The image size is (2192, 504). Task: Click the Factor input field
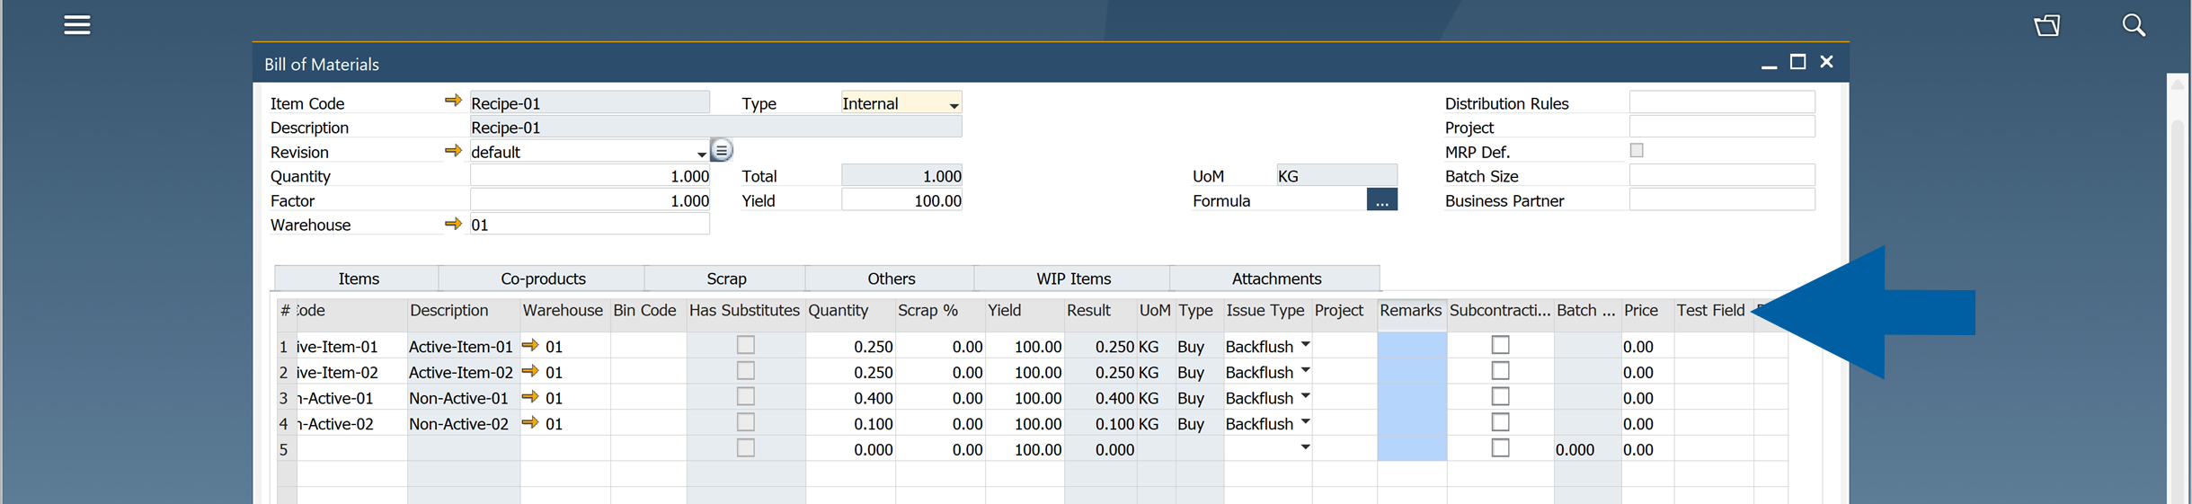point(590,199)
